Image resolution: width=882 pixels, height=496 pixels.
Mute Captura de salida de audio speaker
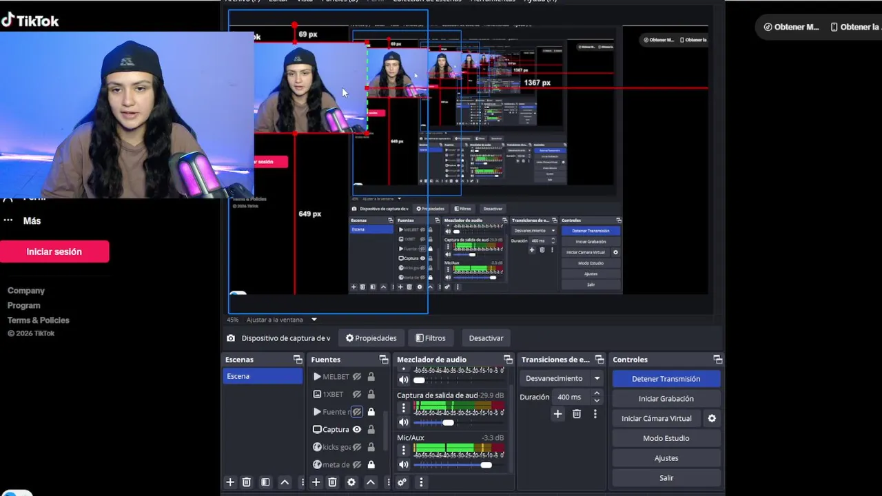[404, 422]
